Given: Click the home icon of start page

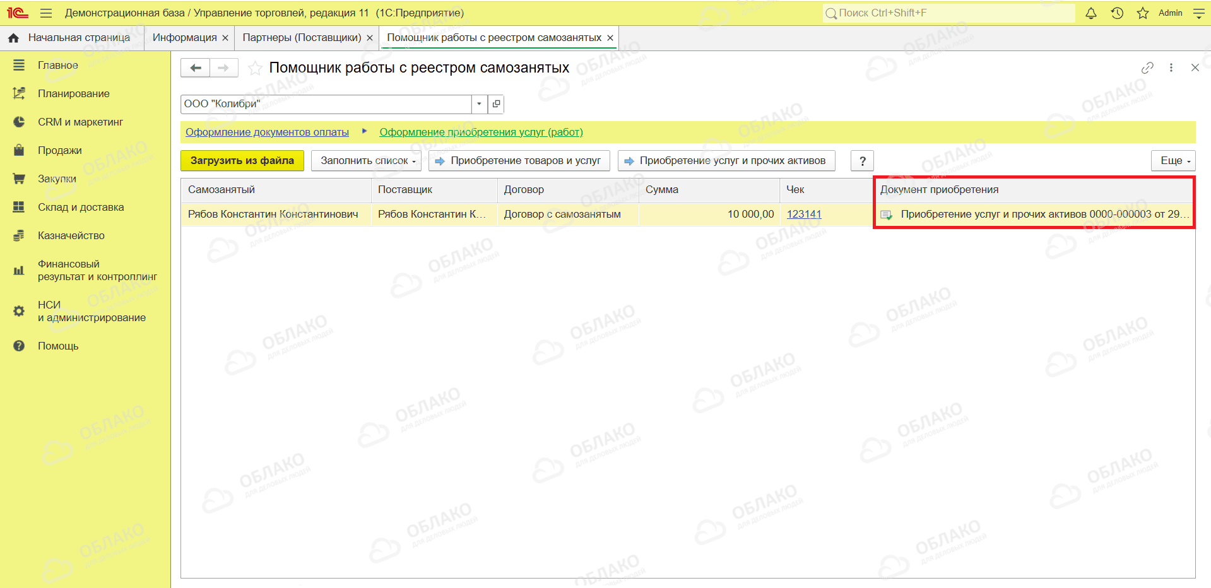Looking at the screenshot, I should 13,38.
